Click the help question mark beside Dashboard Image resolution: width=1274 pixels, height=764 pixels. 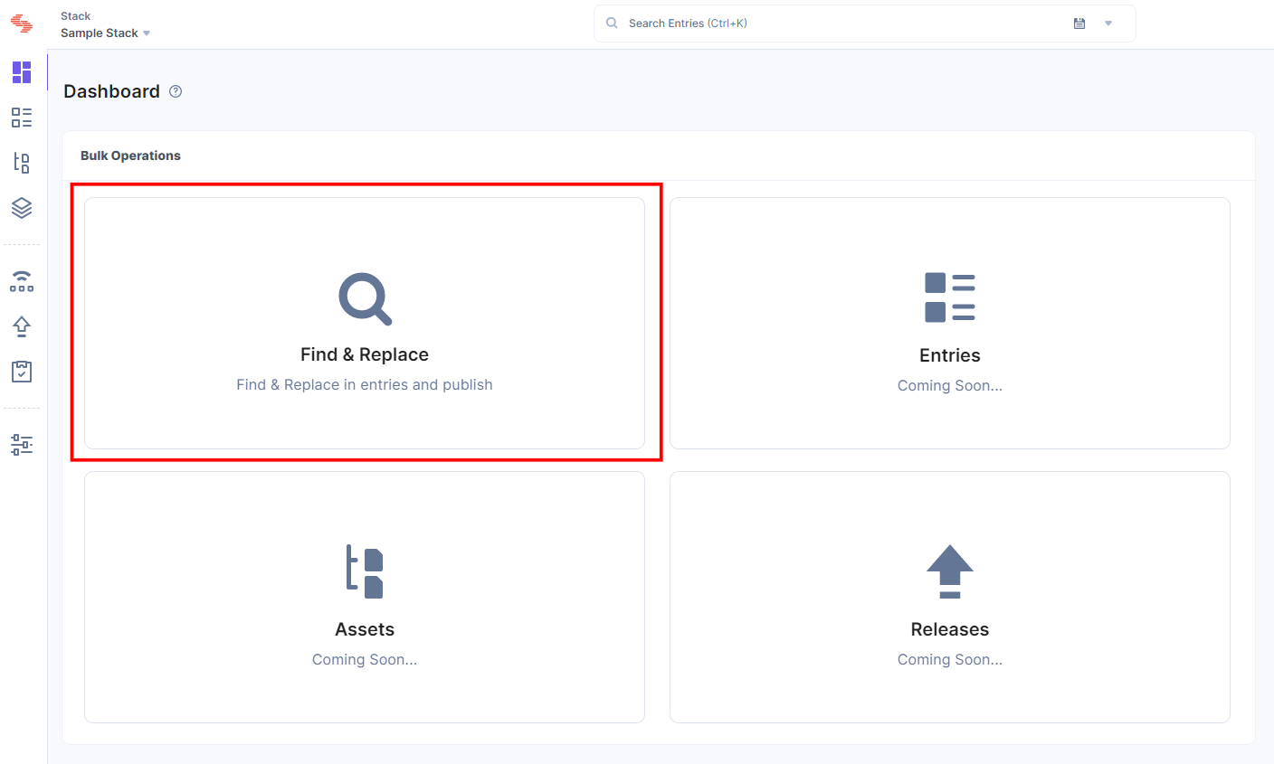tap(175, 91)
